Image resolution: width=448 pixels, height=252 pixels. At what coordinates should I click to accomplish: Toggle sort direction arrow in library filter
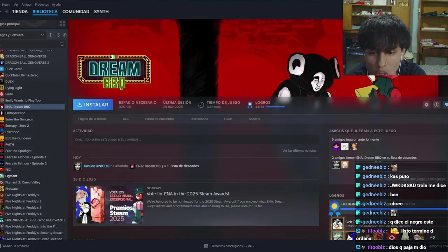pyautogui.click(x=50, y=35)
